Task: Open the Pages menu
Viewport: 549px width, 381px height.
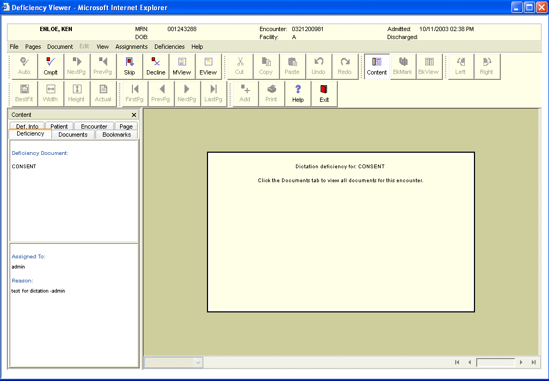Action: [x=33, y=47]
